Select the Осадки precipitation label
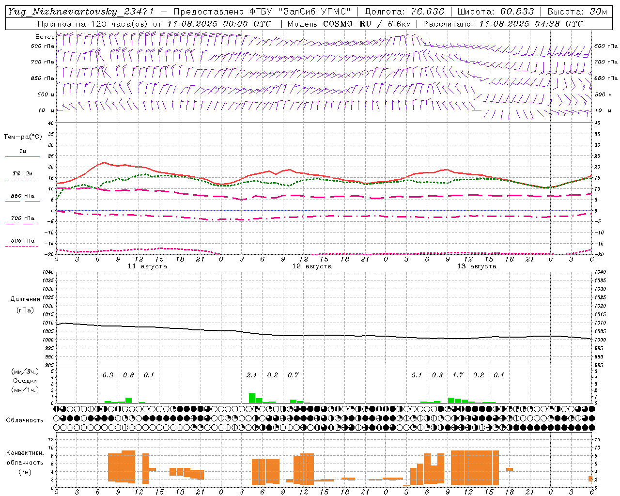This screenshot has width=620, height=496. (25, 381)
